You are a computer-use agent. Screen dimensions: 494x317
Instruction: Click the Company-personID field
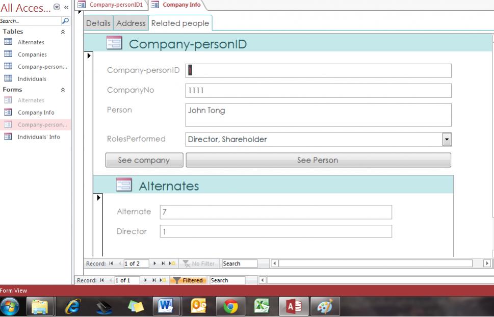(318, 70)
